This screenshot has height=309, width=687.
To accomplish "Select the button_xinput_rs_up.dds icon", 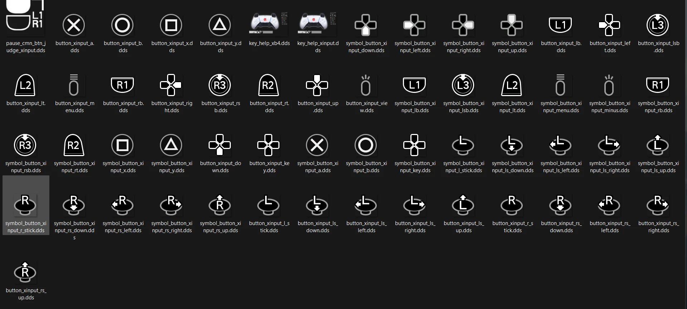I will (x=25, y=272).
